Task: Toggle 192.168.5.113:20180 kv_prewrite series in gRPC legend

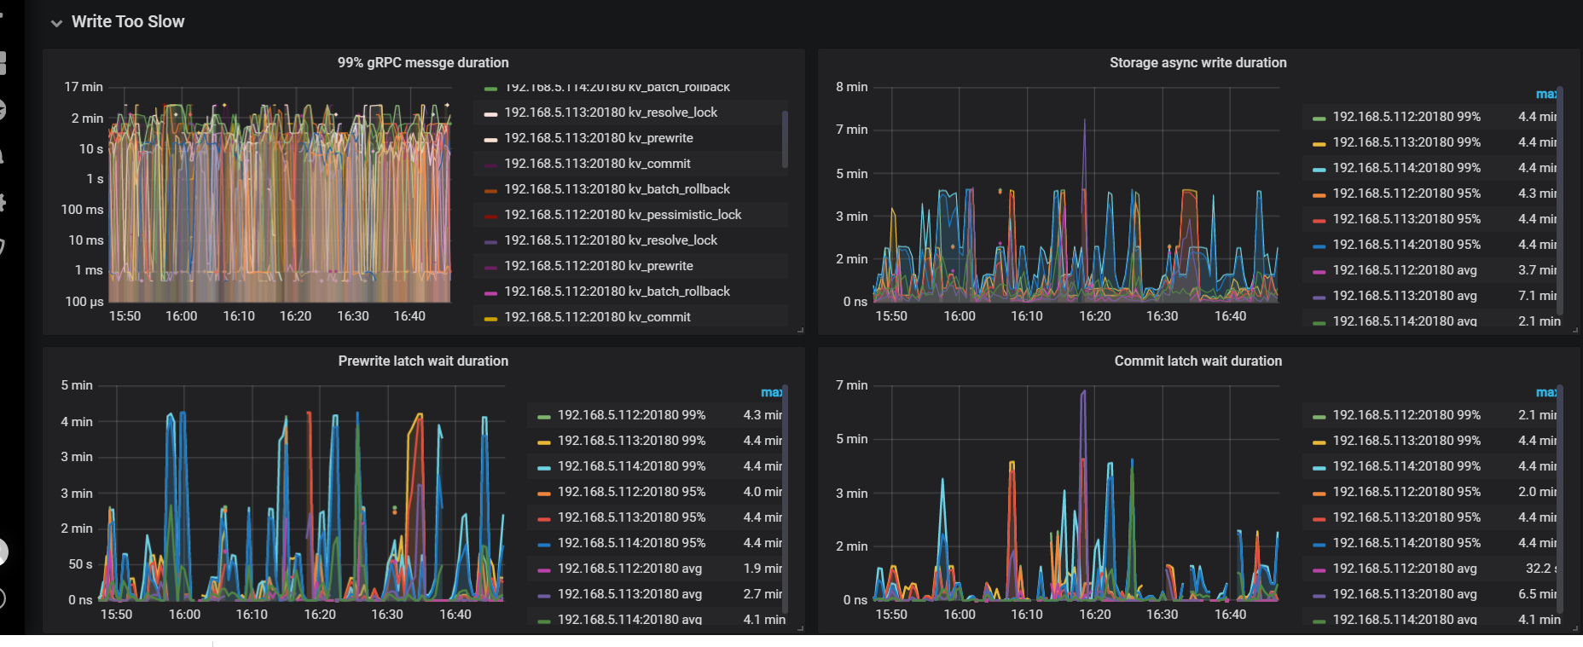Action: (x=598, y=138)
